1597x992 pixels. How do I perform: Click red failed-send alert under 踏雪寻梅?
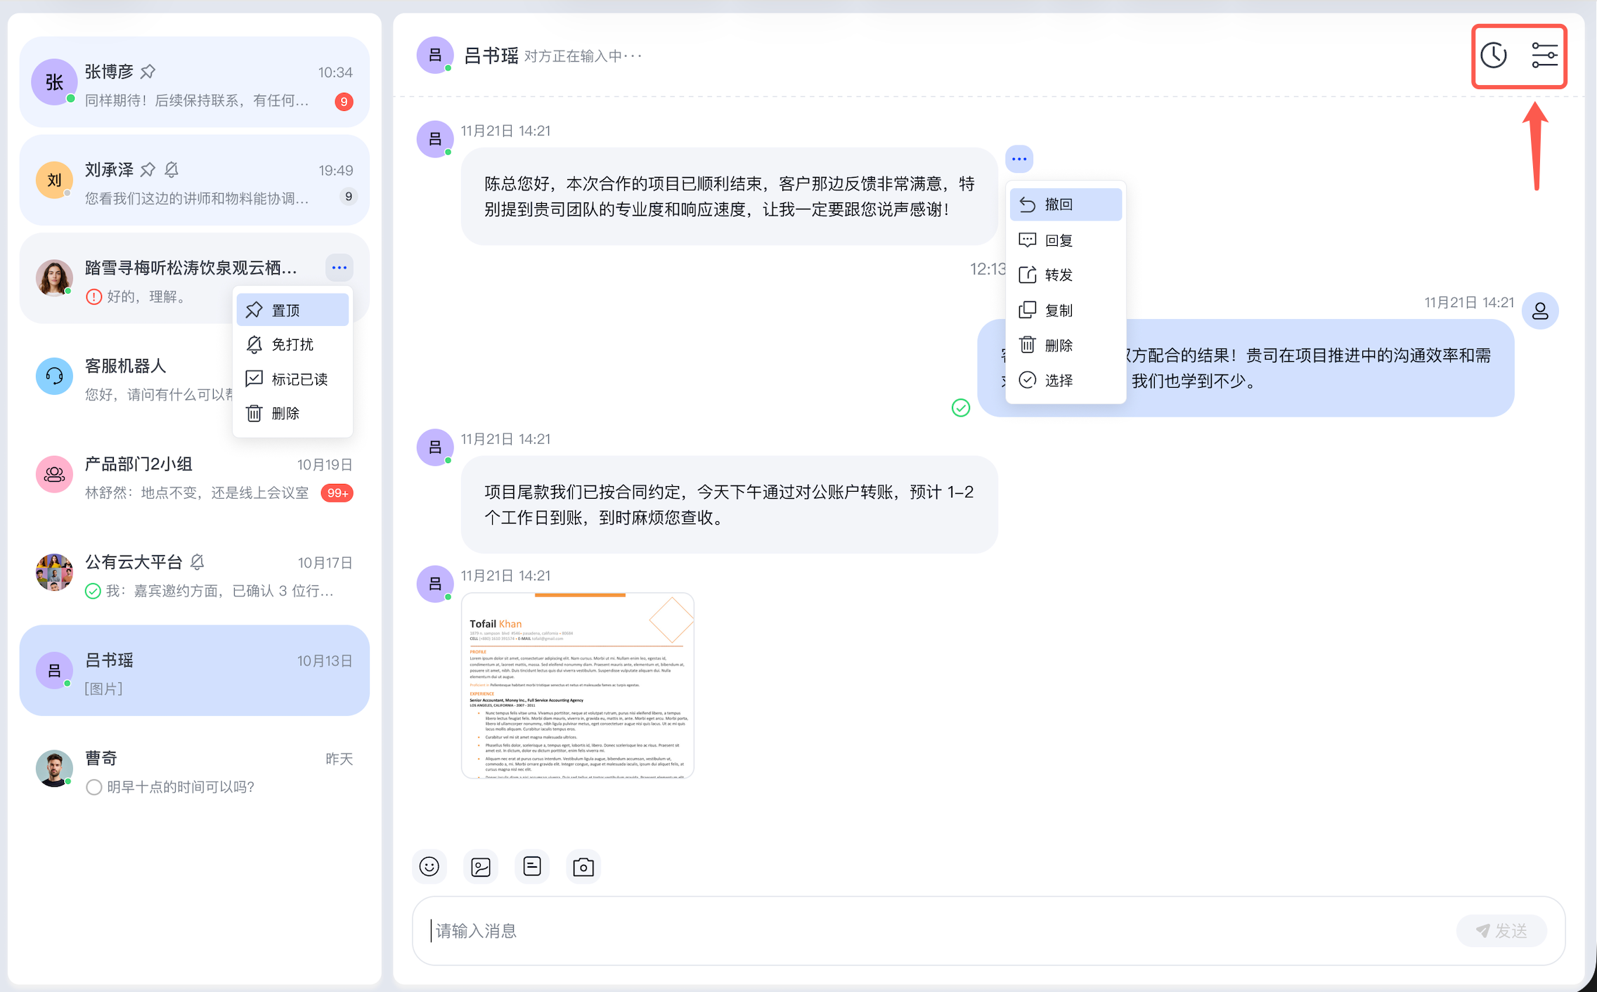[x=93, y=296]
